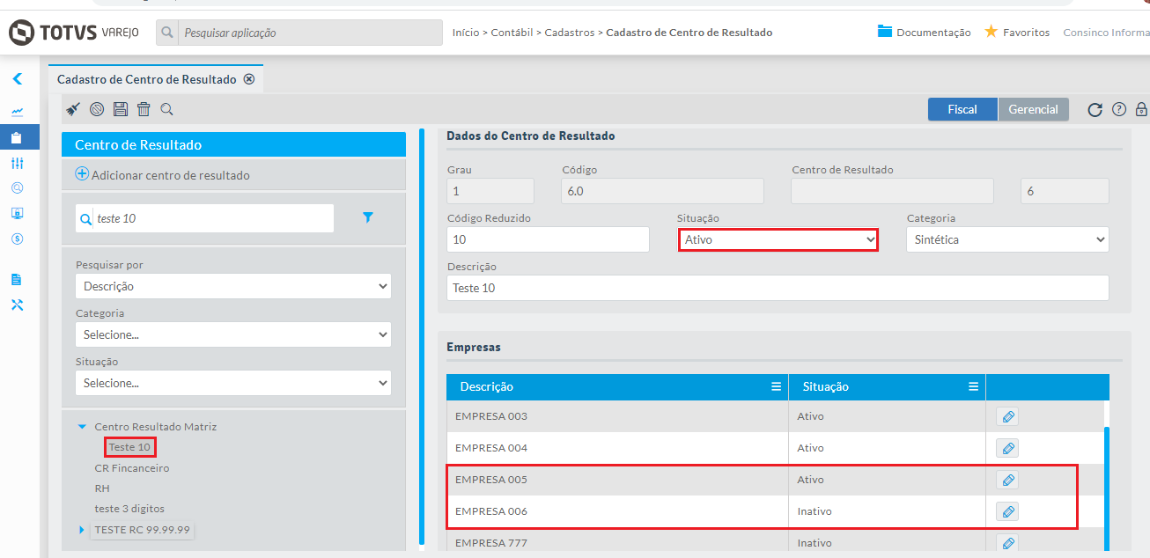
Task: Select teste 3 digitos in the tree
Action: pyautogui.click(x=129, y=509)
